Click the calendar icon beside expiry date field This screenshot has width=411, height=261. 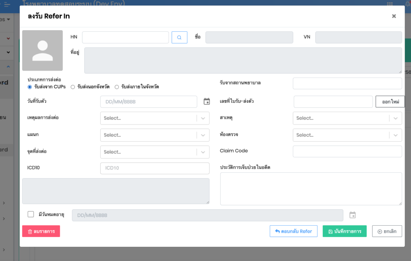[352, 215]
